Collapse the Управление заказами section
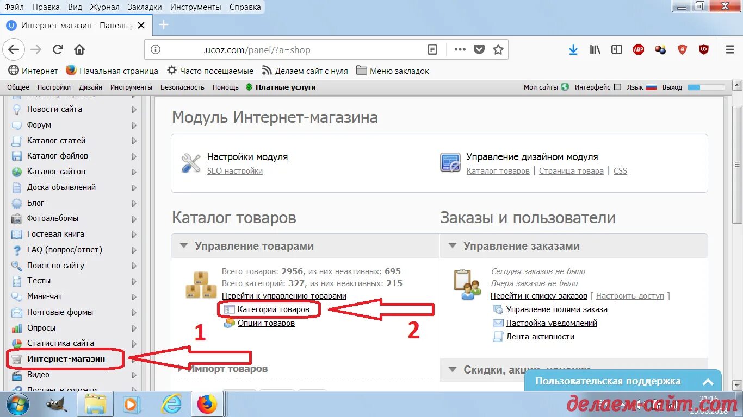Screen dimensions: 743x417 click(453, 246)
